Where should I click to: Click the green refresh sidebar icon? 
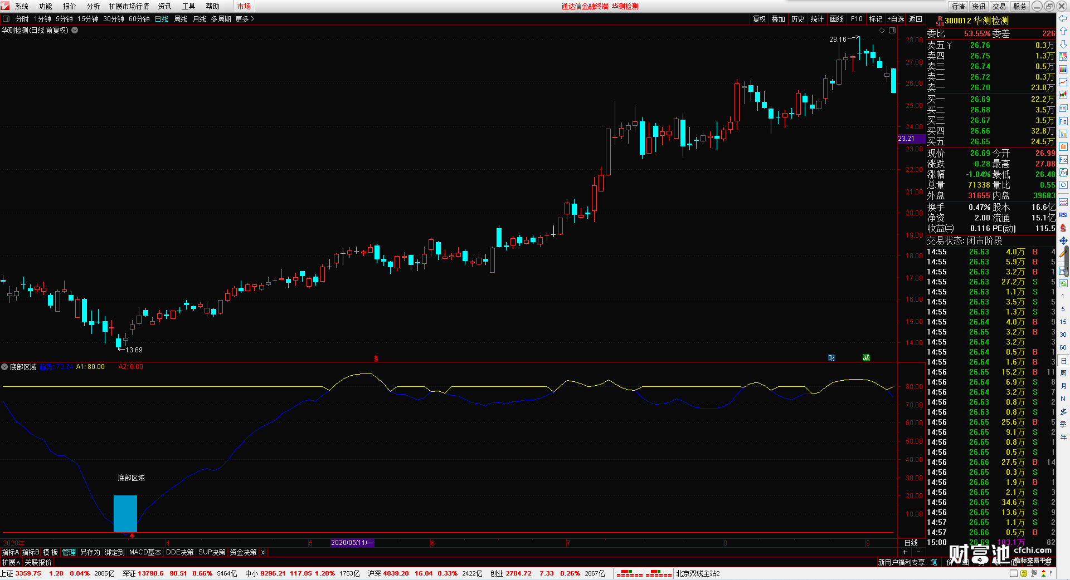pyautogui.click(x=1063, y=283)
